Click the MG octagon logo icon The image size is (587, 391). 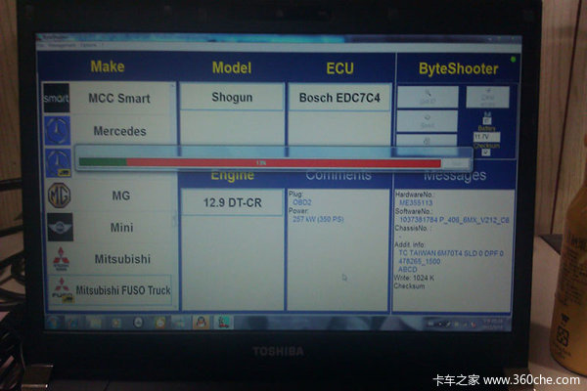[59, 195]
